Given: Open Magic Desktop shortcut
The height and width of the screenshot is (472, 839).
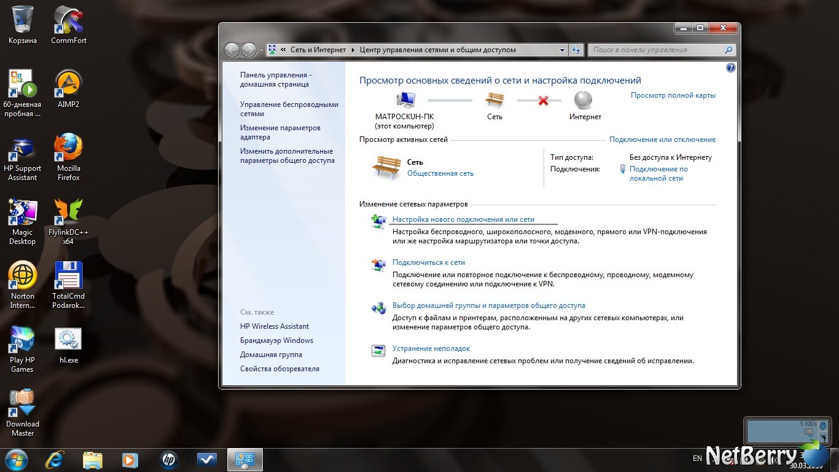Looking at the screenshot, I should (x=22, y=221).
